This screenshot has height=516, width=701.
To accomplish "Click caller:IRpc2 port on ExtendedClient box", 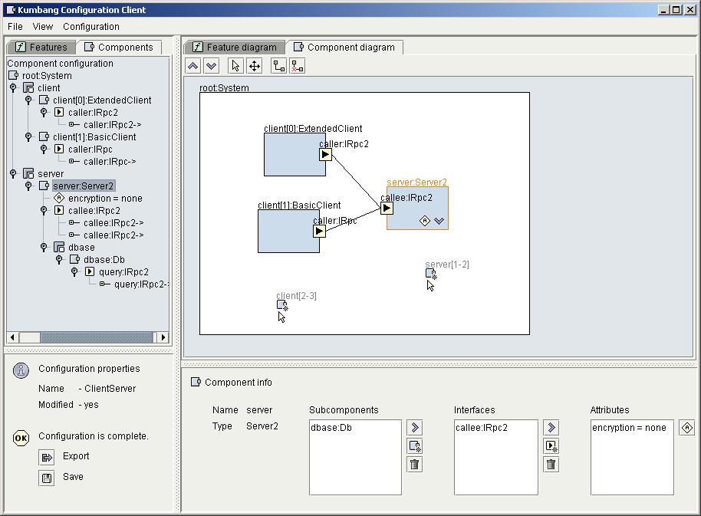I will click(325, 155).
